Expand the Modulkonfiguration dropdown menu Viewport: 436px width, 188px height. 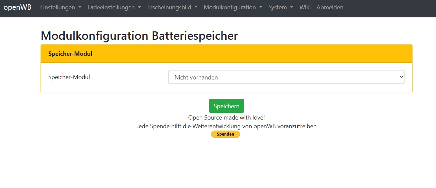[233, 7]
